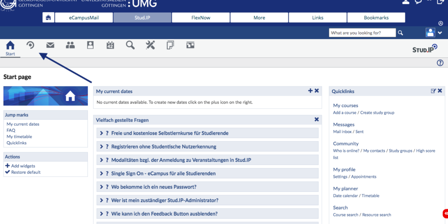This screenshot has width=448, height=224.
Task: Jump to My timetable
Action: coord(19,137)
